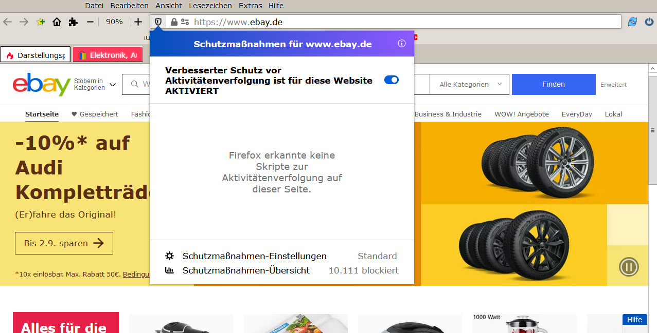Open the Datei menu
Screen dimensions: 657x333
94,6
